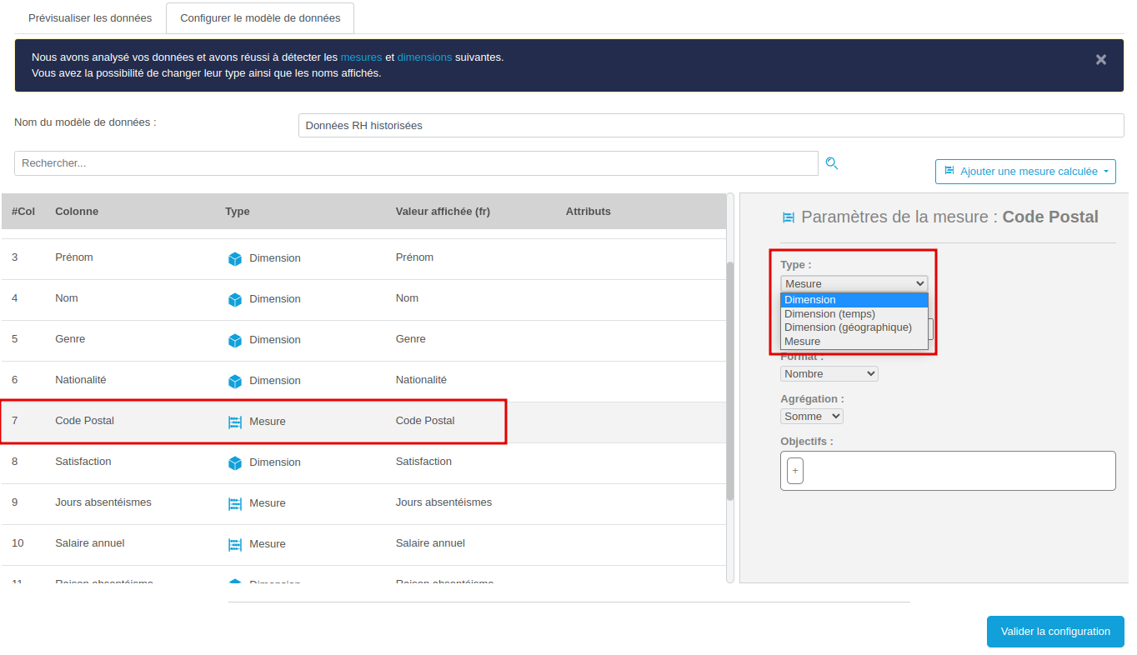Expand the Ajouter une mesure calculée dropdown
This screenshot has height=655, width=1137.
tap(1025, 172)
